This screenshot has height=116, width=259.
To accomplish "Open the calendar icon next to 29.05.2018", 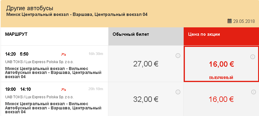I will coord(229,21).
